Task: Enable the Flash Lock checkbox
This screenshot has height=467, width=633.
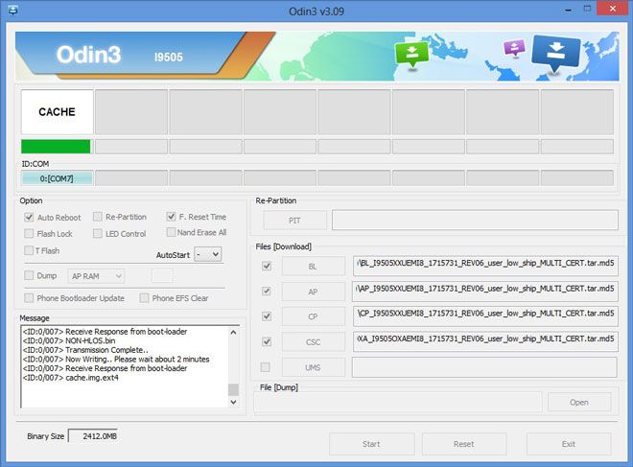Action: tap(29, 234)
